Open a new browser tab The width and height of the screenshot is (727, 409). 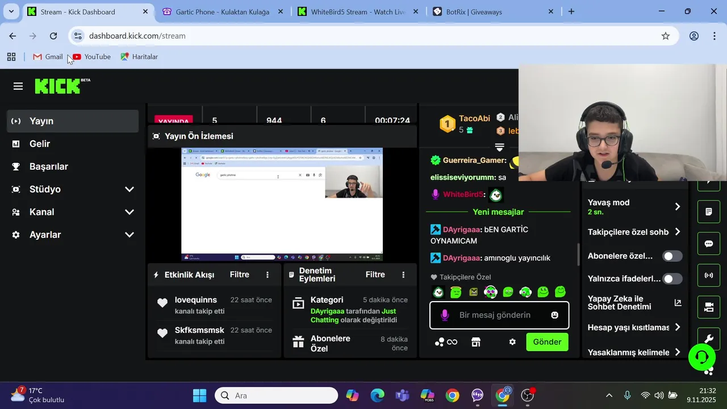tap(571, 11)
